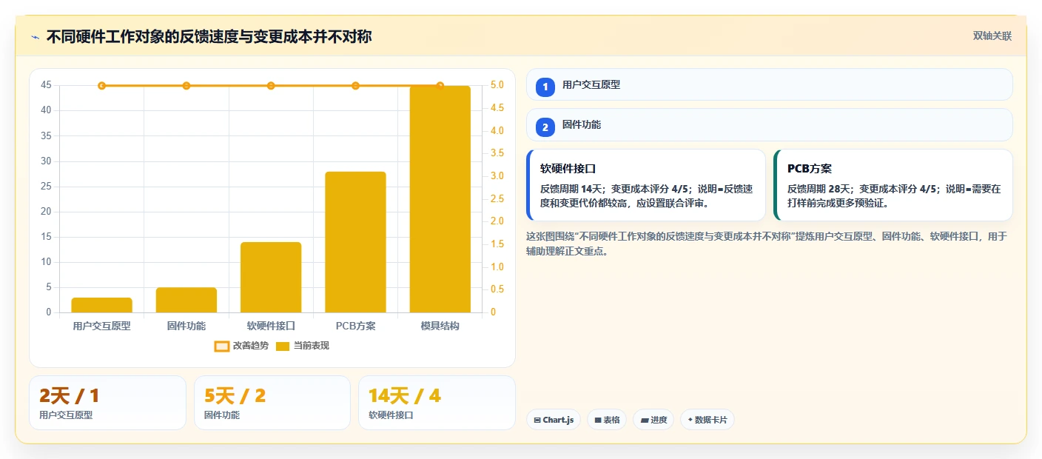Click the 固件功能 x-axis label
Image resolution: width=1042 pixels, height=459 pixels.
tap(186, 326)
